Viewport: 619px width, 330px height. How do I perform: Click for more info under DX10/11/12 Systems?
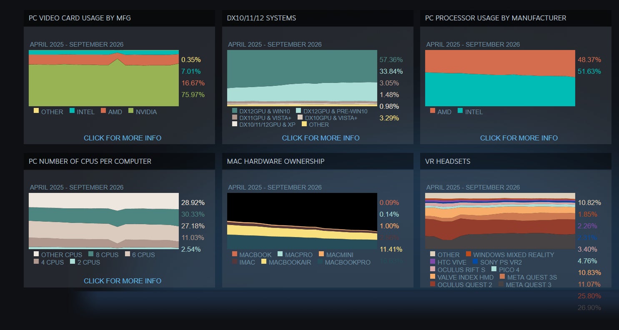(321, 138)
